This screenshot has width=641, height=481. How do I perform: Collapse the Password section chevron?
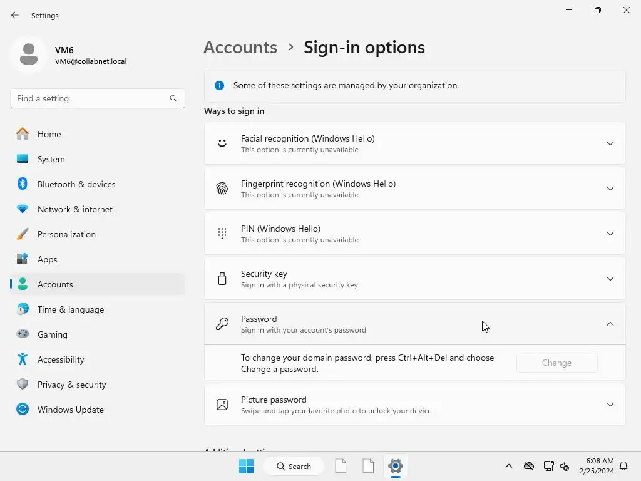[x=610, y=324]
